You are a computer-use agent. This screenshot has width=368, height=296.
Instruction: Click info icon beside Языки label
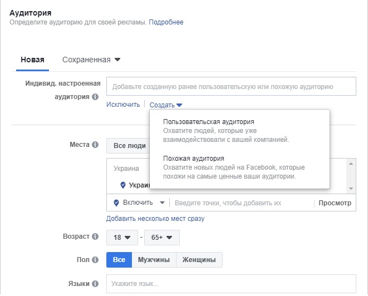tap(95, 284)
